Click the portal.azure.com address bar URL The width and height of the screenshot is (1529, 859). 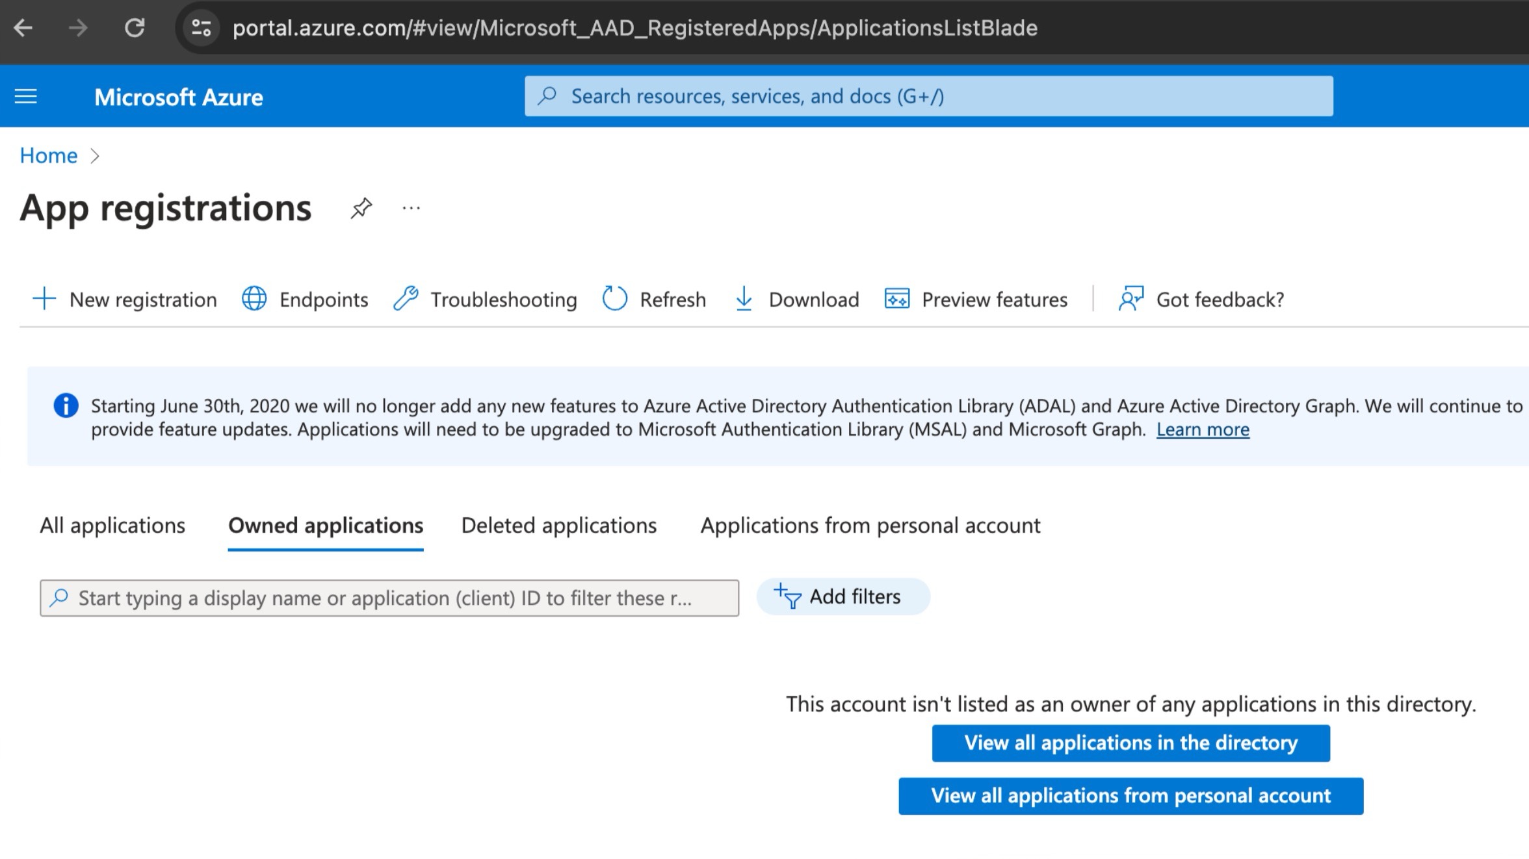pos(634,28)
